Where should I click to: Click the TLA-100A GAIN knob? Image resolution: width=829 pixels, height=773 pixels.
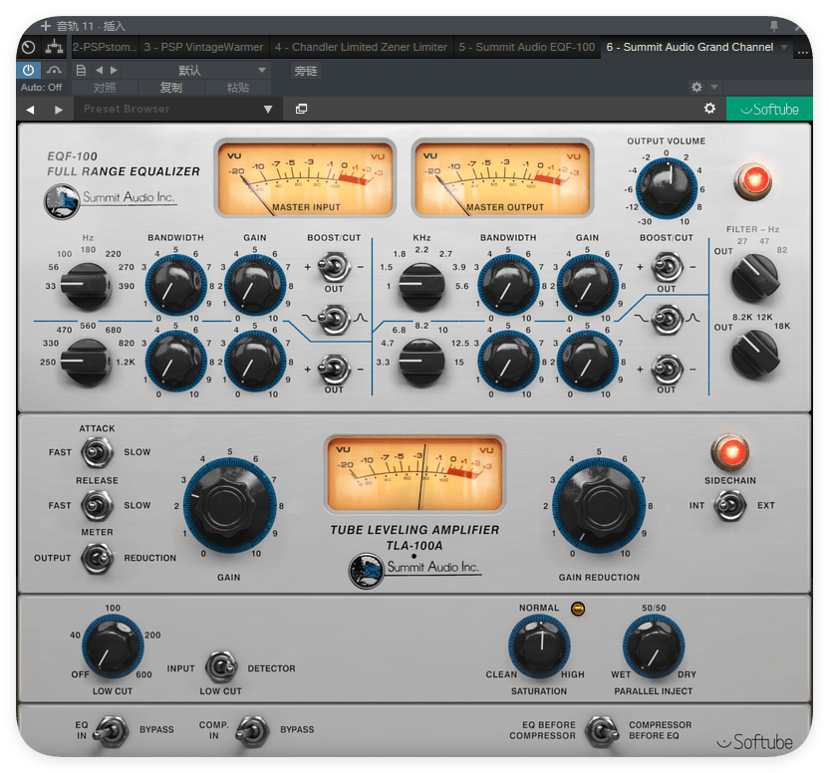(x=230, y=505)
